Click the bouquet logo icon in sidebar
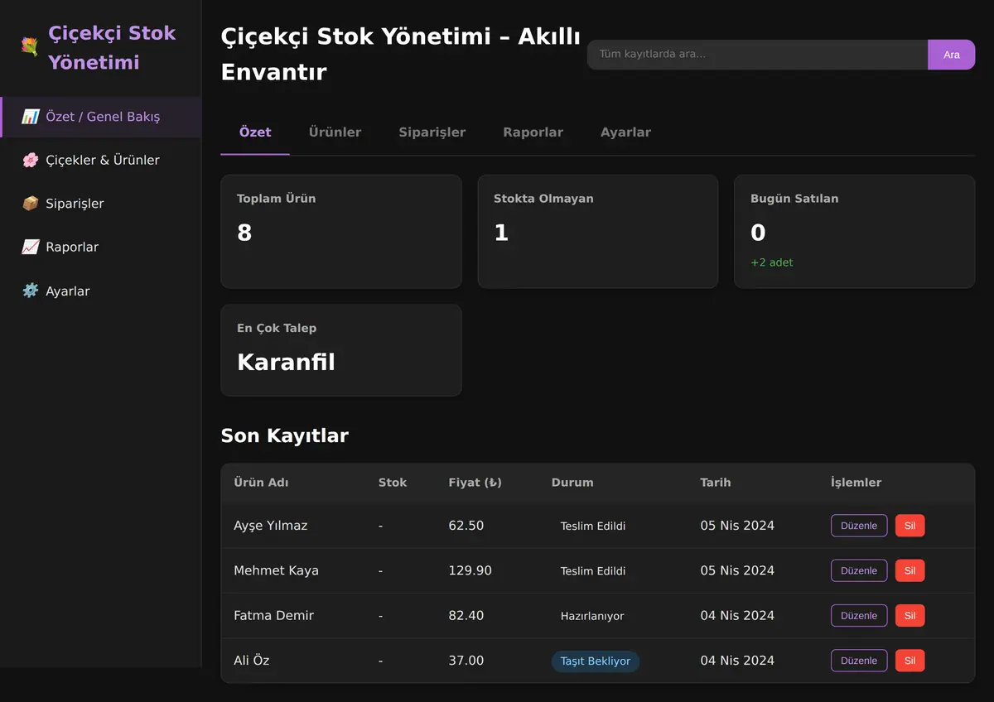 30,47
